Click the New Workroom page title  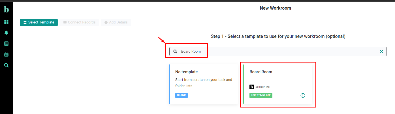275,8
